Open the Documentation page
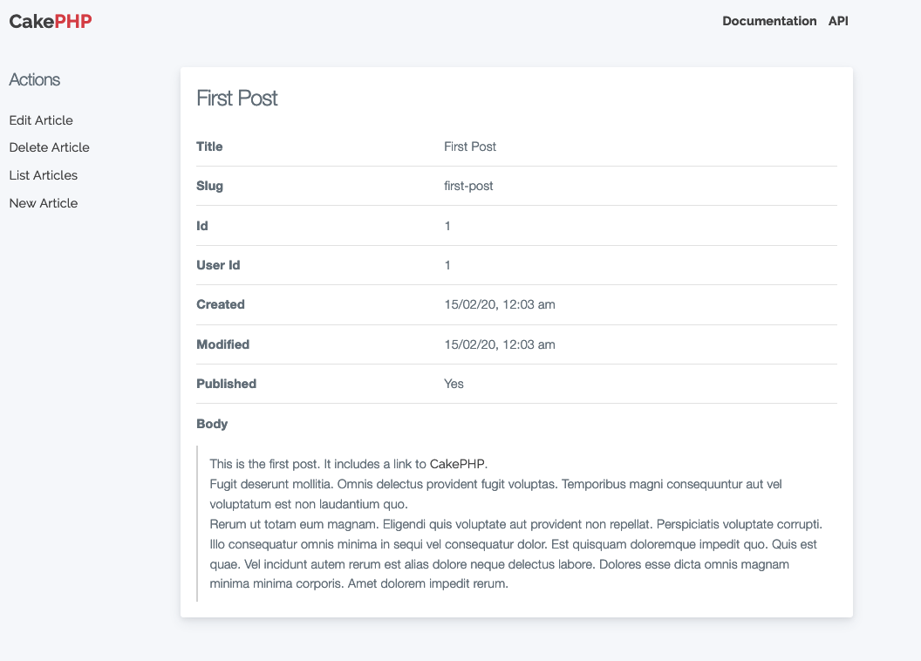 769,20
